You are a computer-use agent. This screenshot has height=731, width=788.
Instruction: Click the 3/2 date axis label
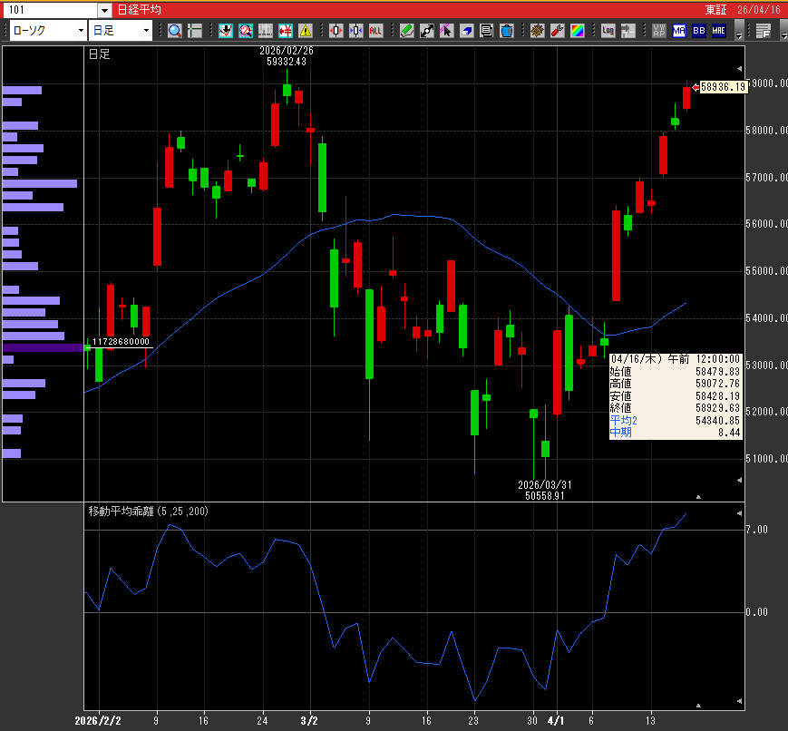pyautogui.click(x=309, y=721)
